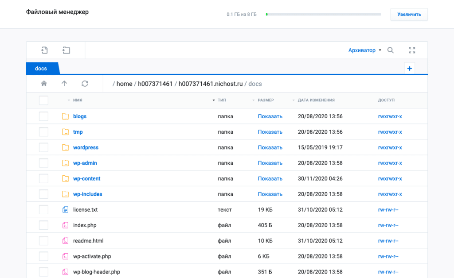Click the wp-includes folder icon

click(66, 194)
